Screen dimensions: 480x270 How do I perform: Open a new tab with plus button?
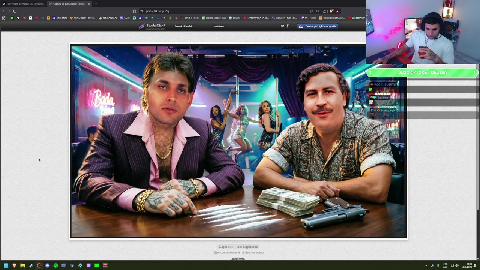click(x=96, y=4)
